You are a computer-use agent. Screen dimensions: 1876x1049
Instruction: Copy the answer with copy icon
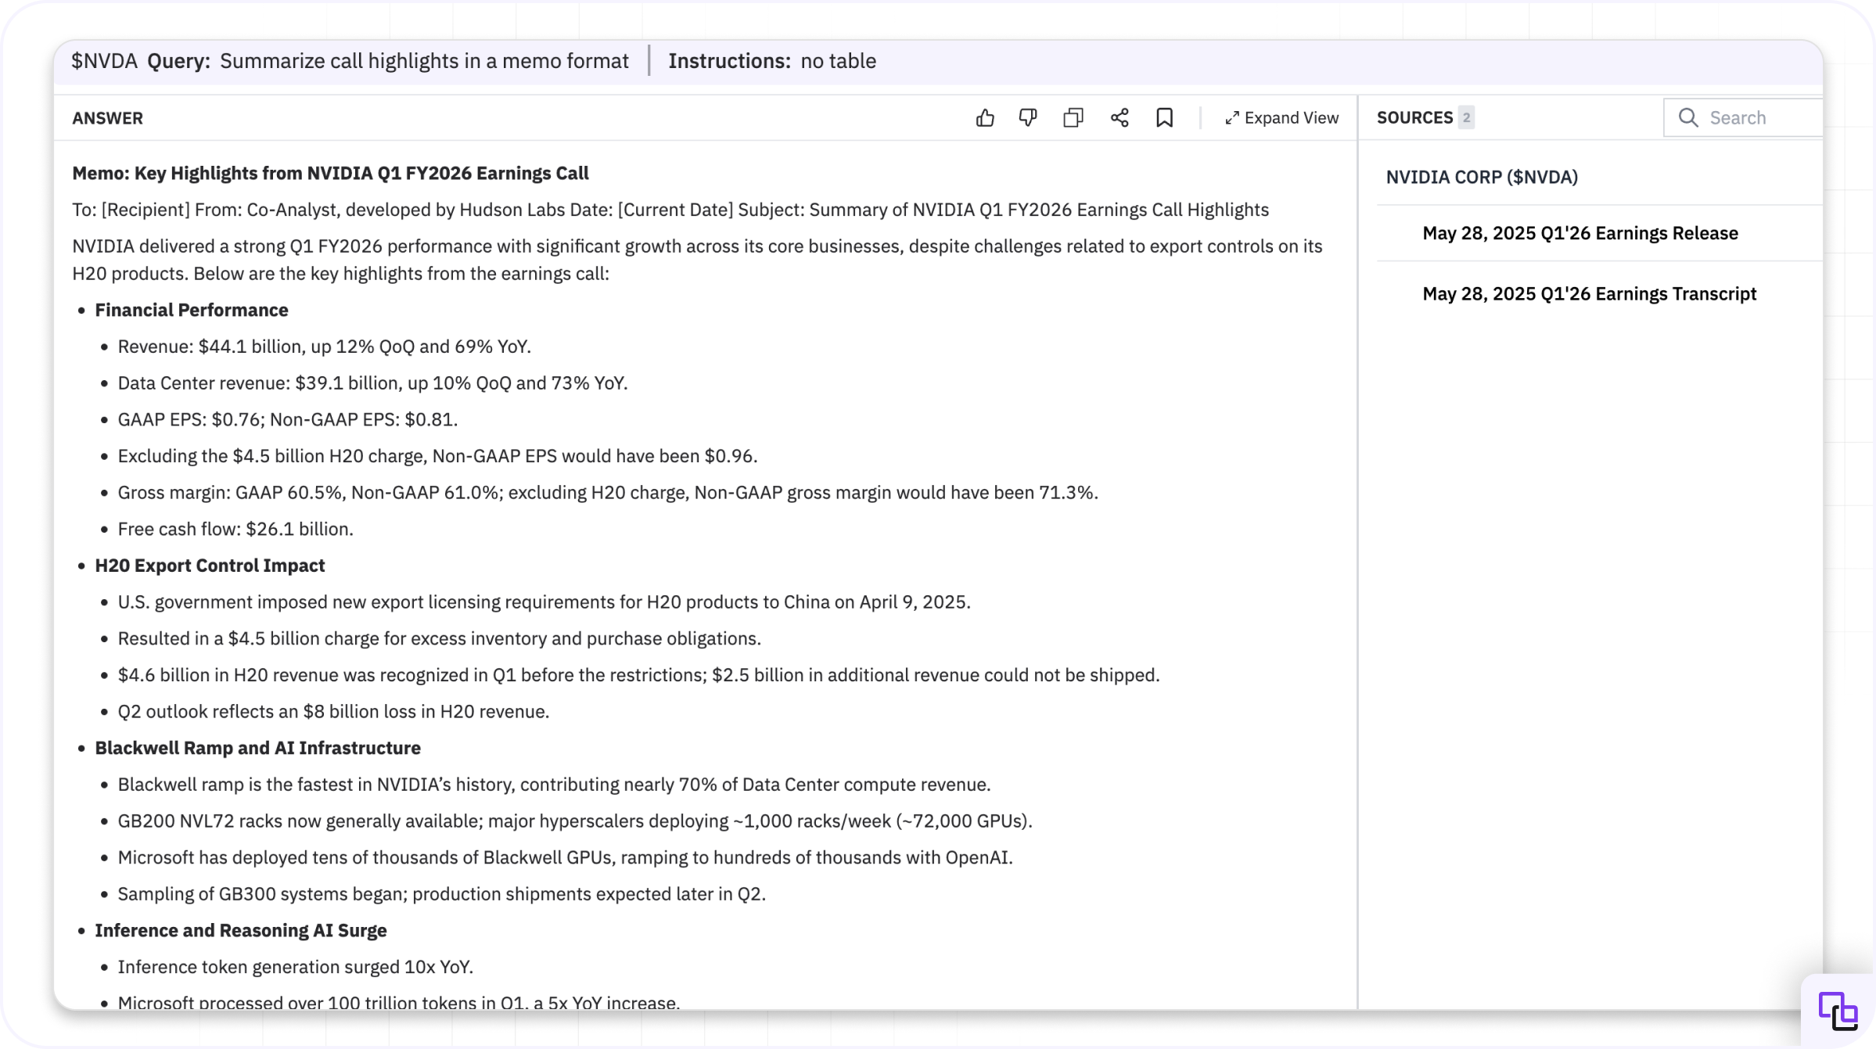[x=1073, y=118]
